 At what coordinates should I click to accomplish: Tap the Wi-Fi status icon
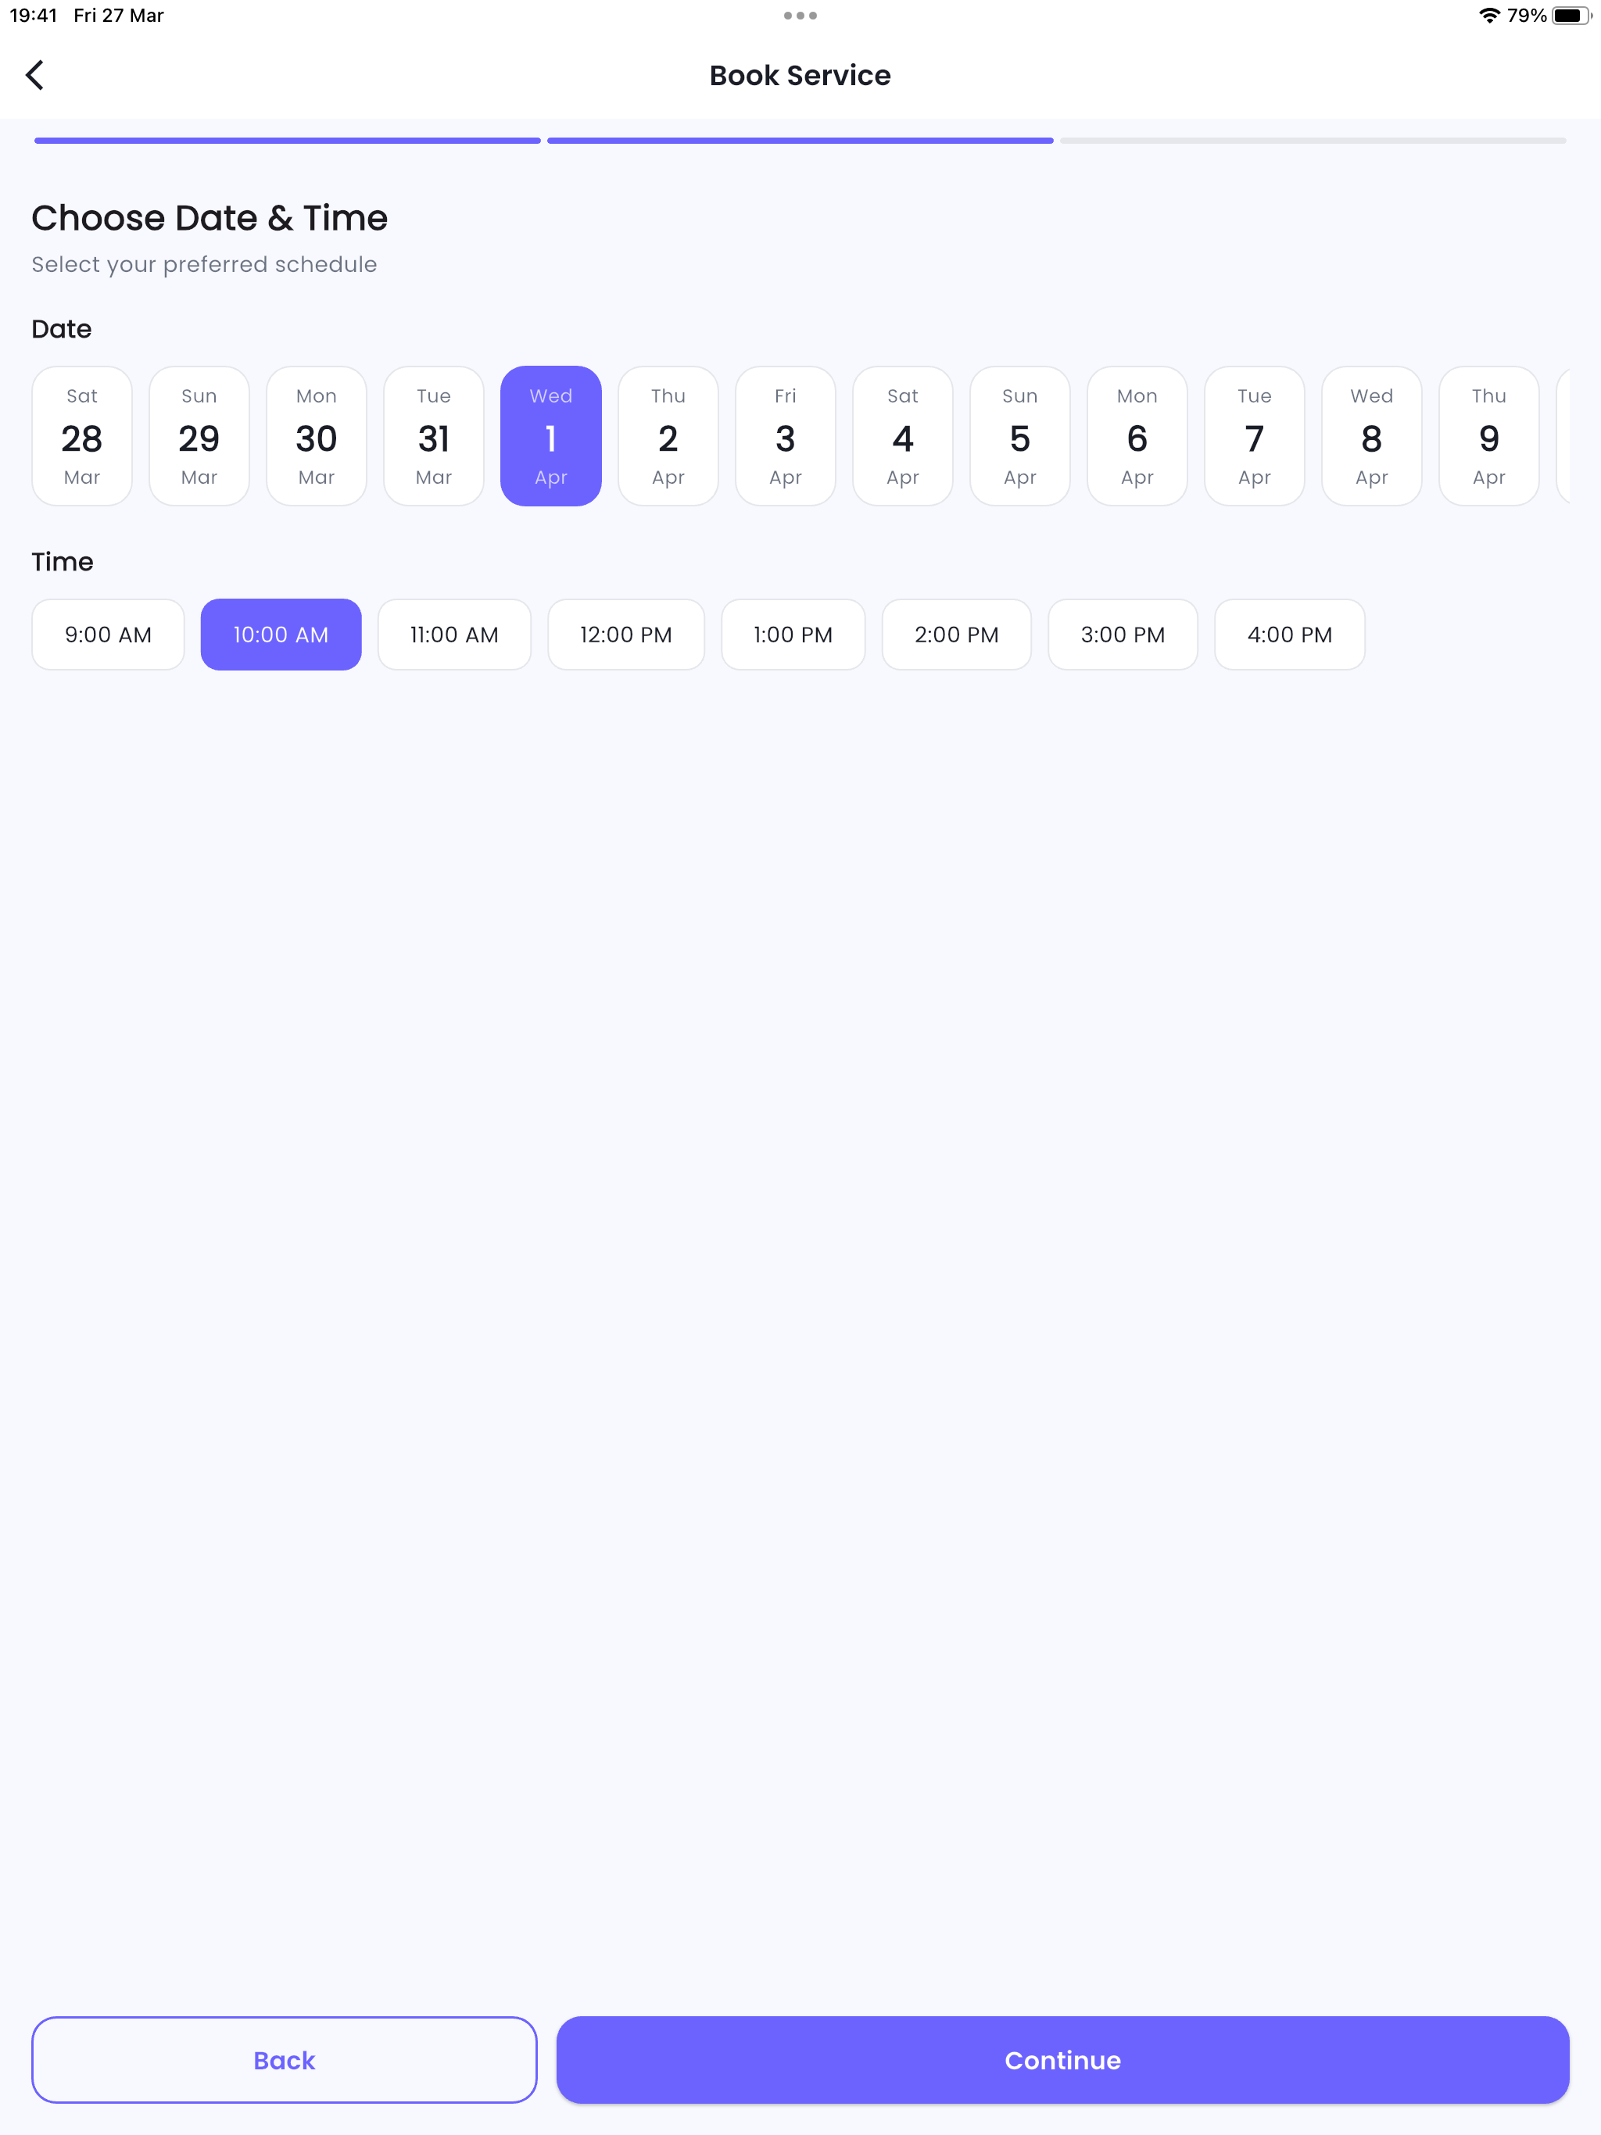(x=1490, y=16)
